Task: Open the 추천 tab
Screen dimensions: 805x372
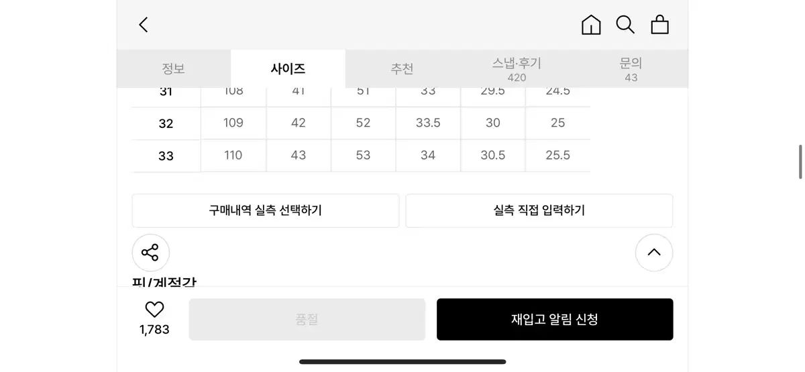Action: 402,68
